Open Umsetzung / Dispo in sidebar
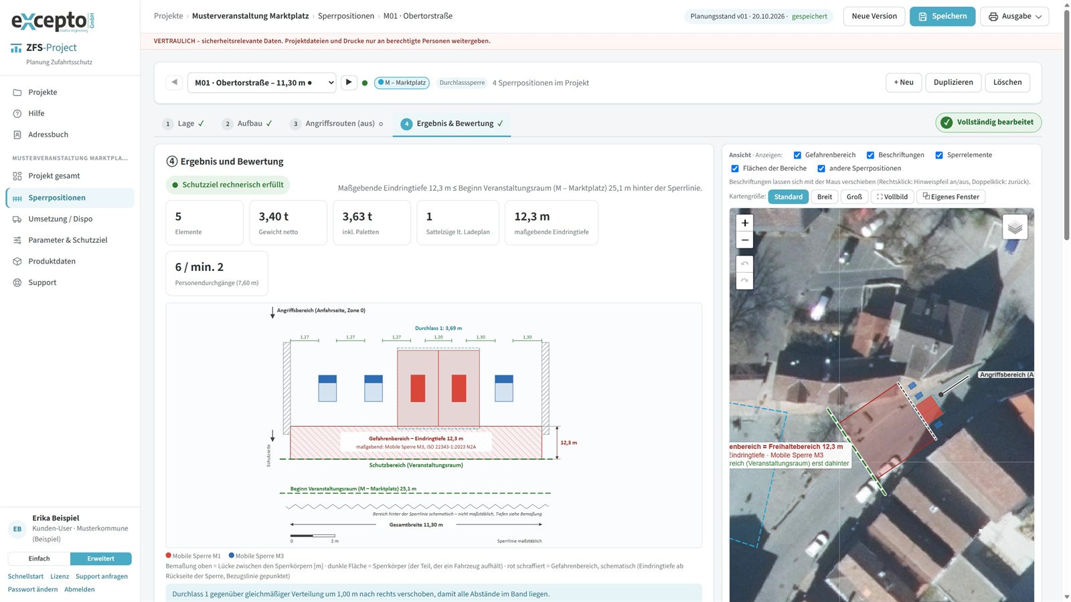Screen dimensions: 1071x602 pos(60,219)
